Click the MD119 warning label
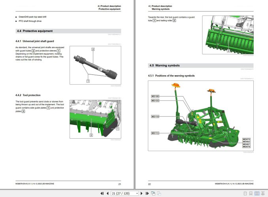This screenshot has width=268, height=197. 155,117
